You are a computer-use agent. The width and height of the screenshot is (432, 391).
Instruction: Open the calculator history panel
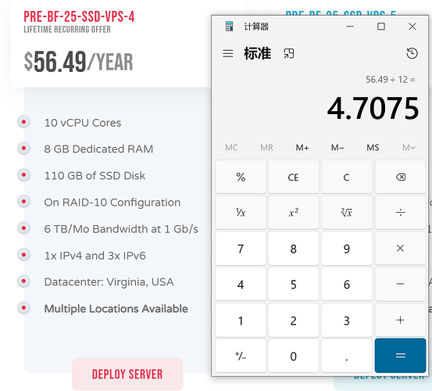(x=412, y=53)
